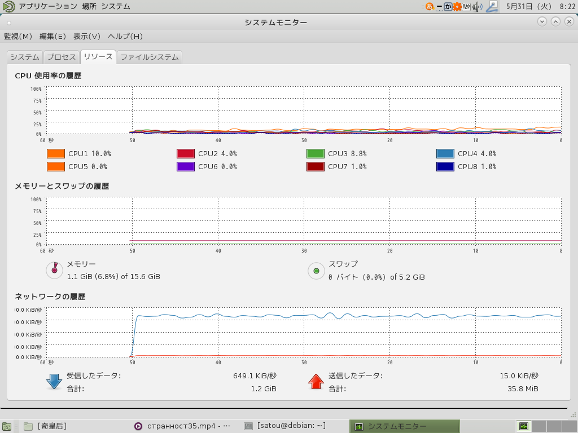Click the CPU1 10.0% label

(x=90, y=153)
